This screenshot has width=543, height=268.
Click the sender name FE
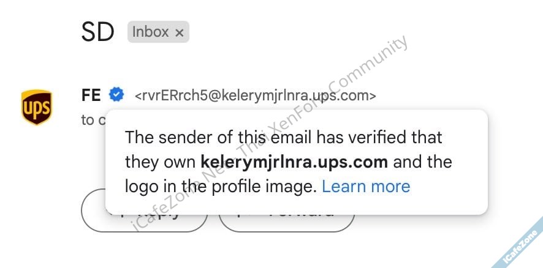(x=91, y=95)
